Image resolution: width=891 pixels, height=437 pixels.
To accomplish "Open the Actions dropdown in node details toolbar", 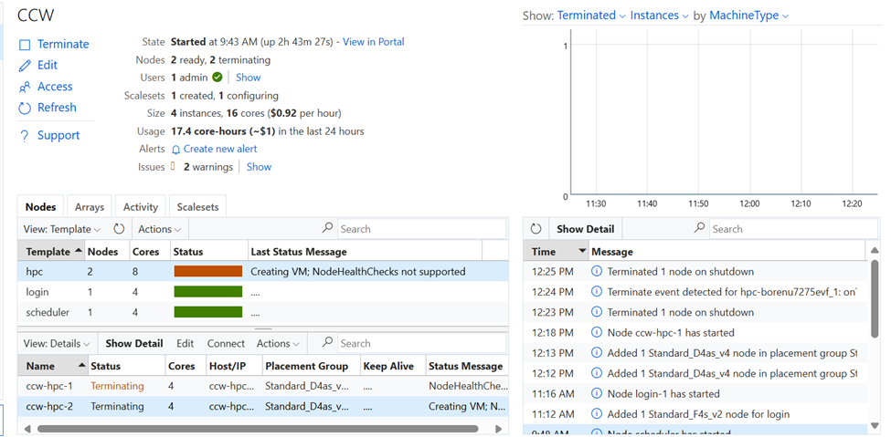I will (x=278, y=343).
